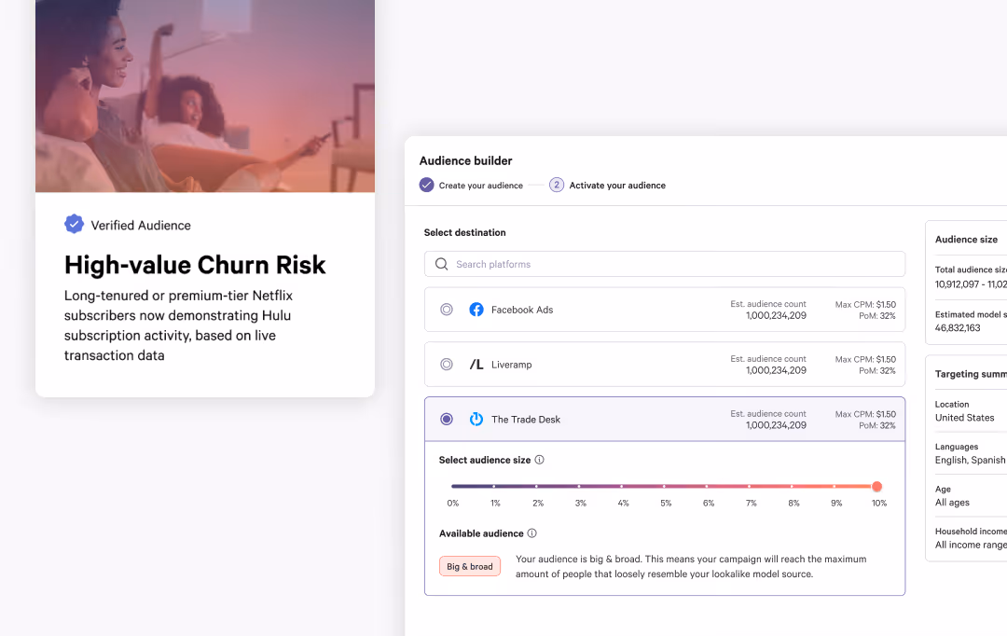Click The Trade Desk logo icon
This screenshot has height=636, width=1007.
pos(476,419)
